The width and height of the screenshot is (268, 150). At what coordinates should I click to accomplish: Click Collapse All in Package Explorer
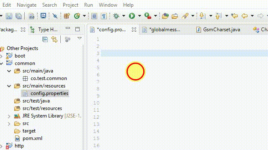[45, 40]
